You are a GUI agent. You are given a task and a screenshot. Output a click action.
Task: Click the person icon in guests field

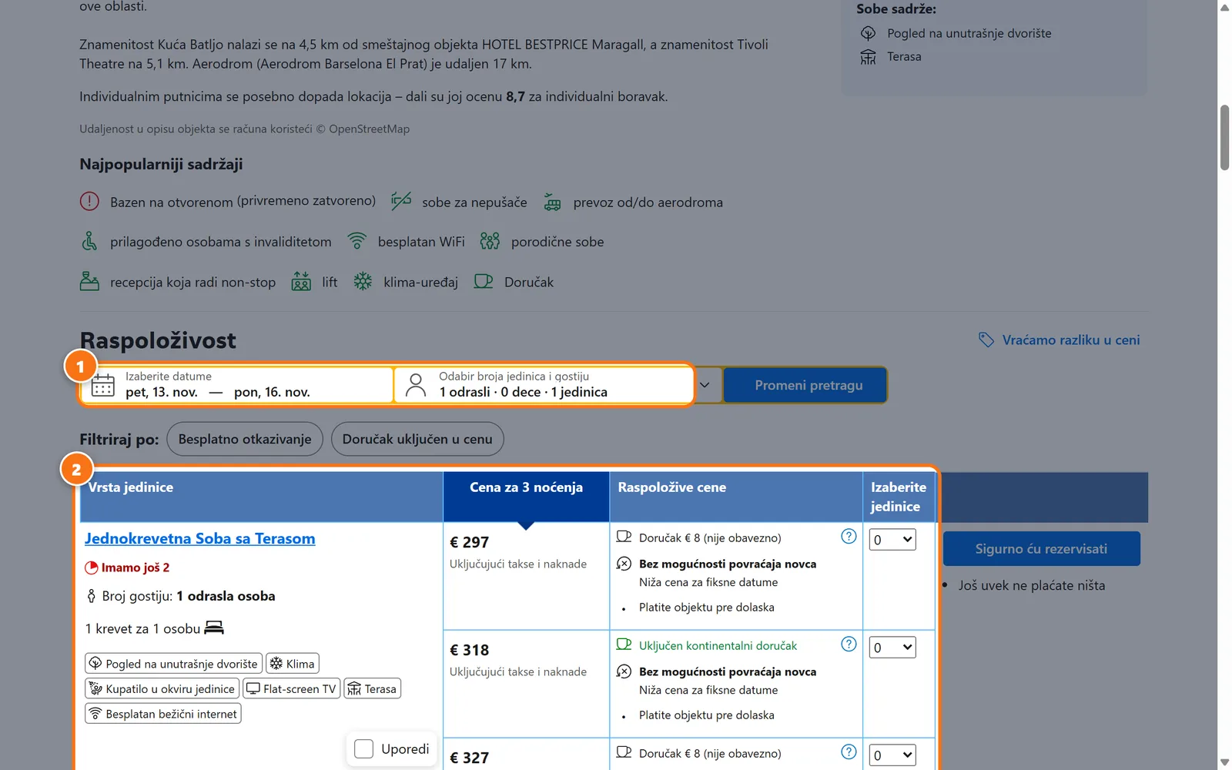coord(416,385)
